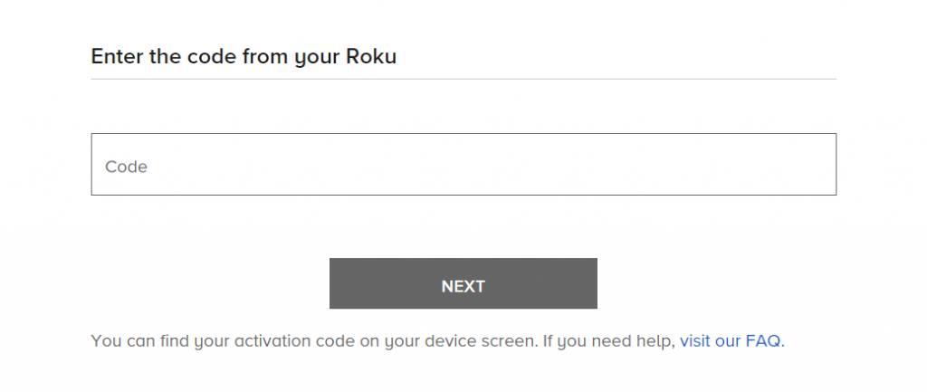Click the 'Code' placeholder text
This screenshot has height=392, width=927.
click(126, 167)
